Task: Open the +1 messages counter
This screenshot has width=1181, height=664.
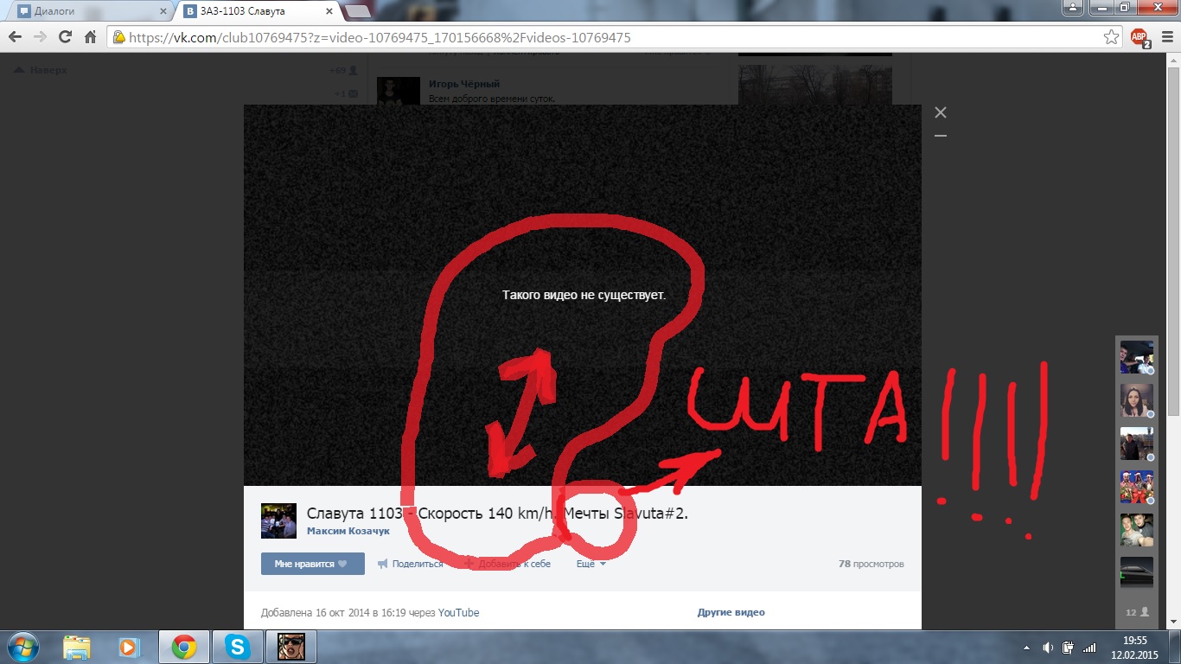Action: click(x=347, y=93)
